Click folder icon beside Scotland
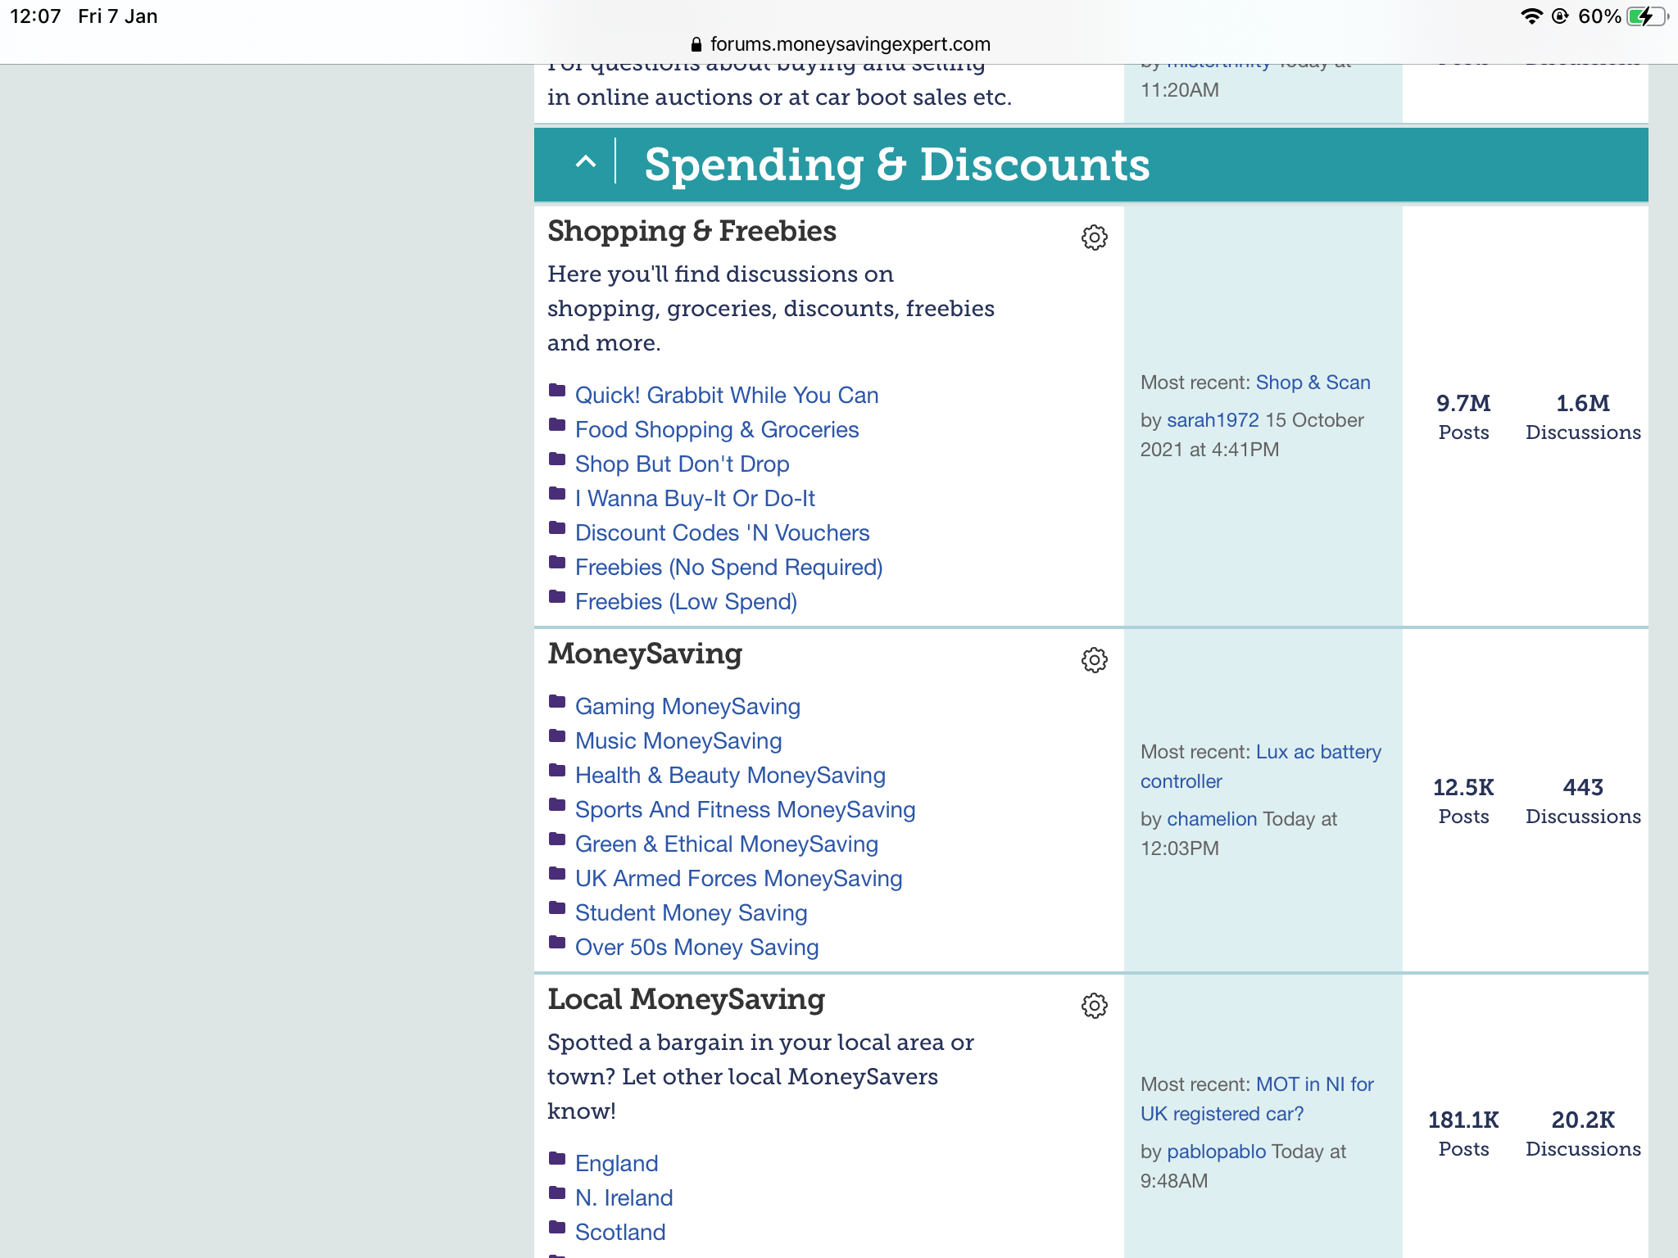 557,1227
